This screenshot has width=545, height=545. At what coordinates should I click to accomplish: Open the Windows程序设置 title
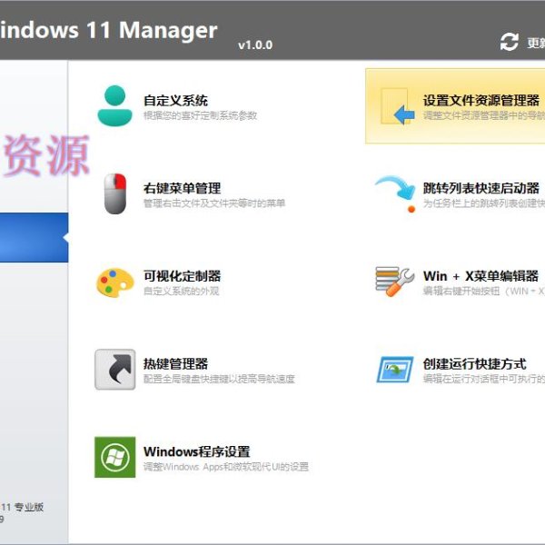click(197, 451)
